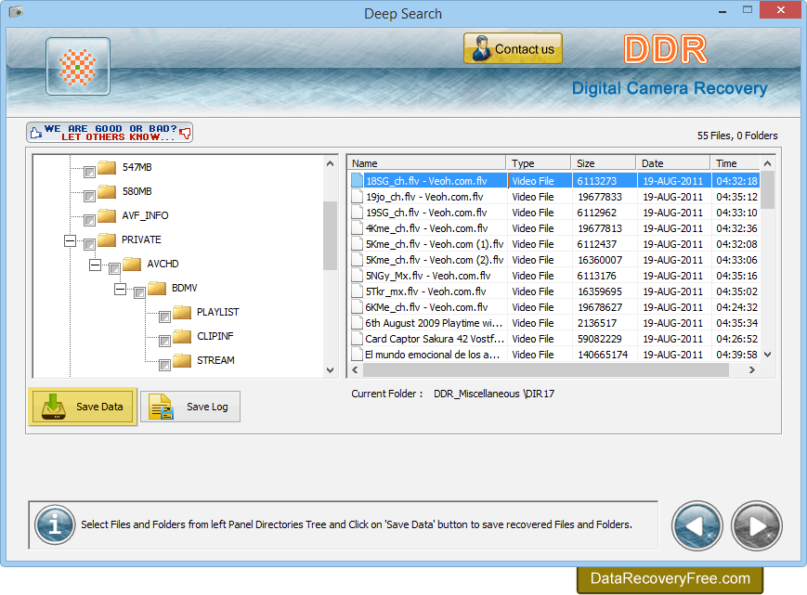Image resolution: width=807 pixels, height=595 pixels.
Task: Click the Contact us button
Action: [x=513, y=48]
